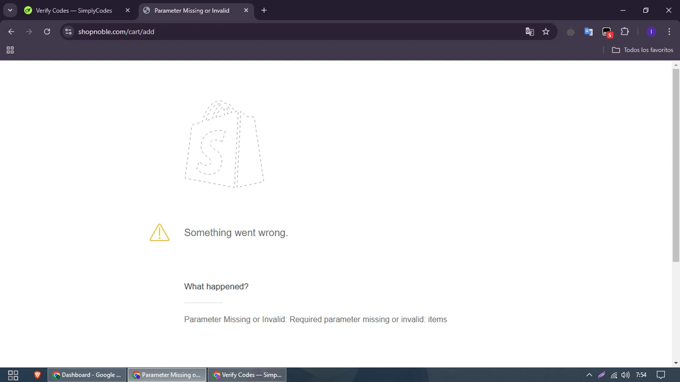Screen dimensions: 680x382
Task: Close the Chrome window
Action: tap(669, 10)
